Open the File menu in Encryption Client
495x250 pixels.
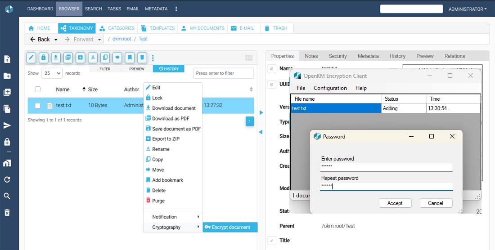[301, 88]
